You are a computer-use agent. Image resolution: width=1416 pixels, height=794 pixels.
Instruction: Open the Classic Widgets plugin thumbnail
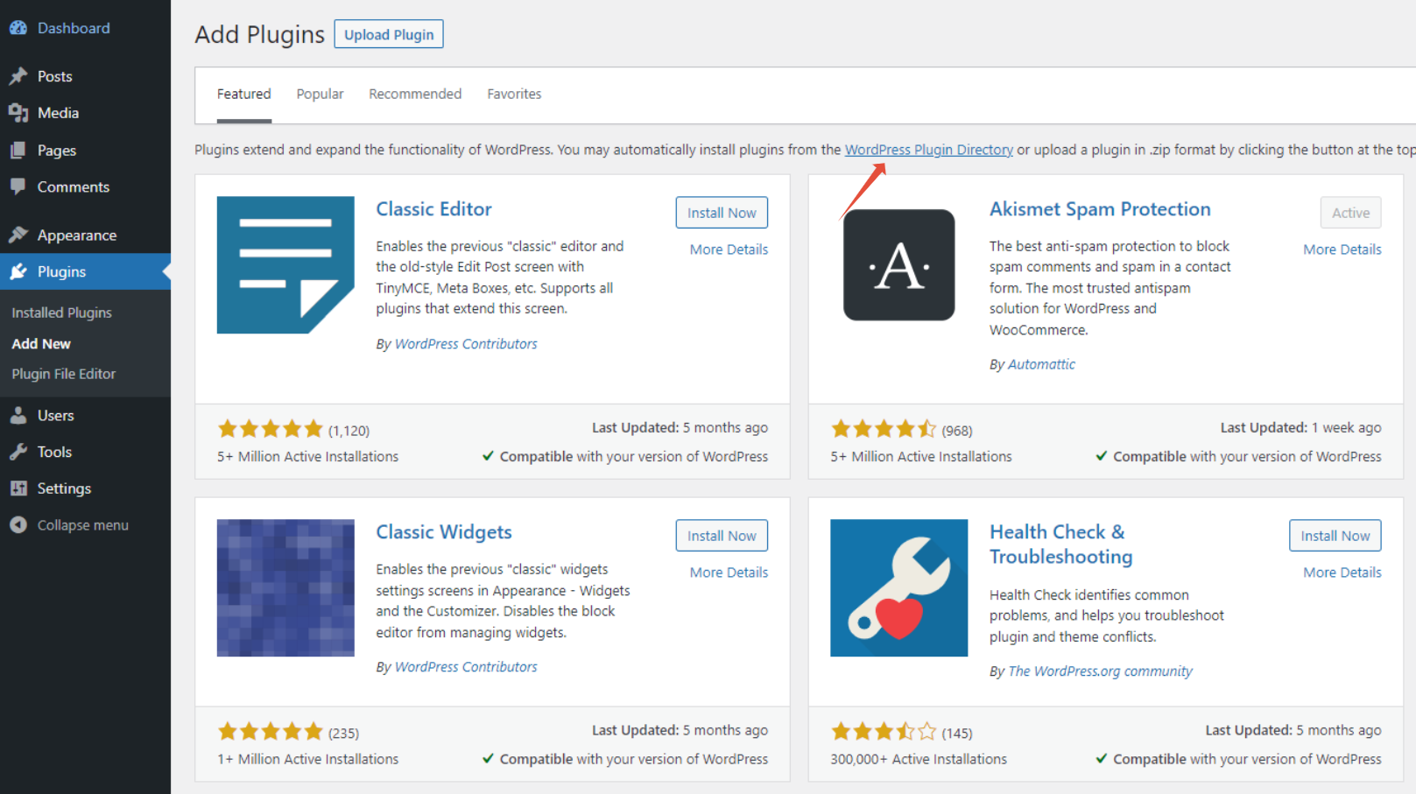285,587
